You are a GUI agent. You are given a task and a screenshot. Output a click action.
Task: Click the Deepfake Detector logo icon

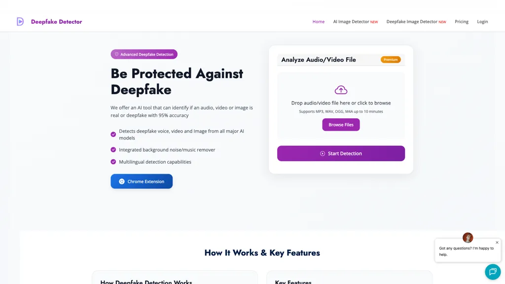(20, 21)
